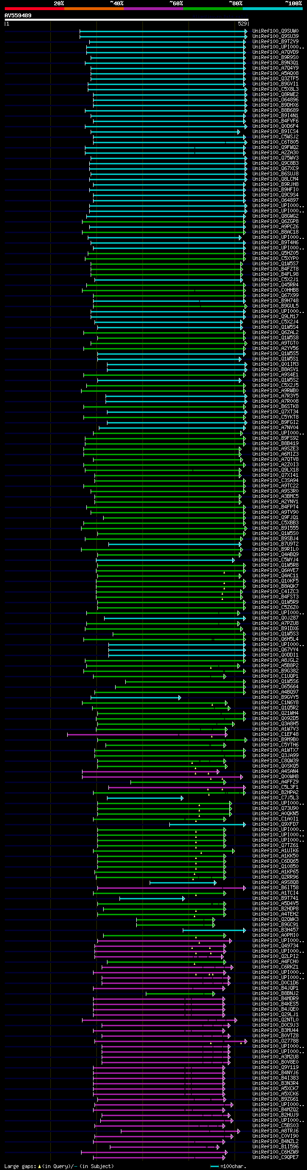Click the purple ~60% identity legend segment
The width and height of the screenshot is (307, 1170).
point(153,9)
